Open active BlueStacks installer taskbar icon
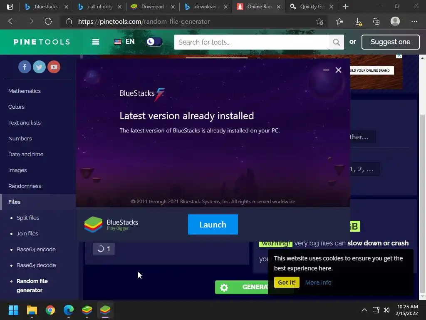This screenshot has width=426, height=320. [x=105, y=310]
